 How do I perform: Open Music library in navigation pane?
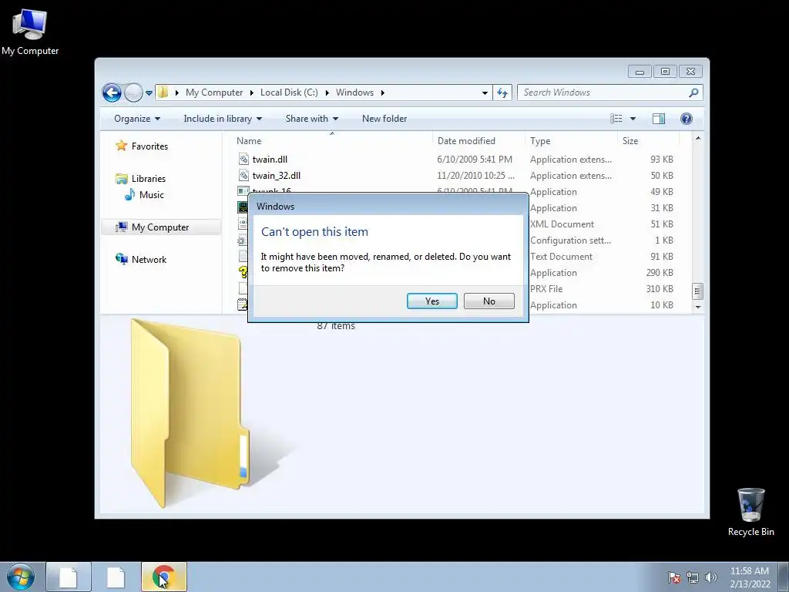(152, 195)
